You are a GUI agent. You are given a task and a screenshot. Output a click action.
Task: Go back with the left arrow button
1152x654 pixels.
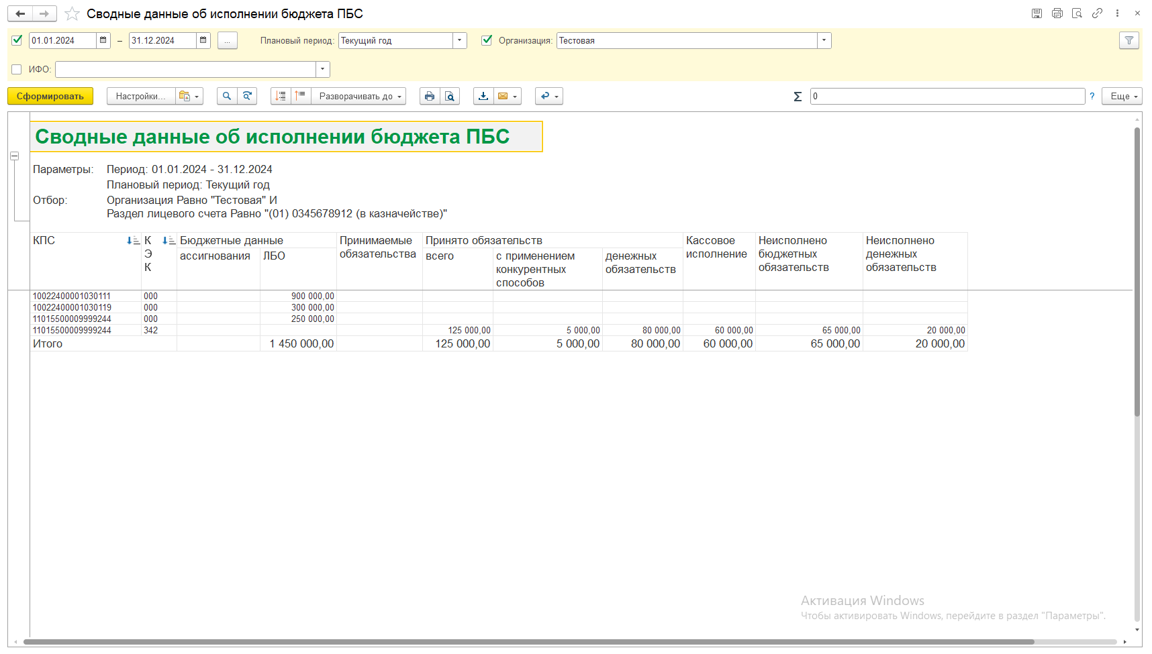(20, 13)
